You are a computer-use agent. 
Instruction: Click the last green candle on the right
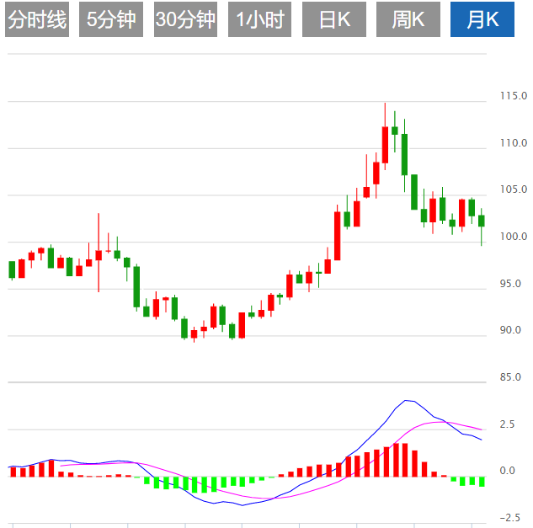coord(482,221)
